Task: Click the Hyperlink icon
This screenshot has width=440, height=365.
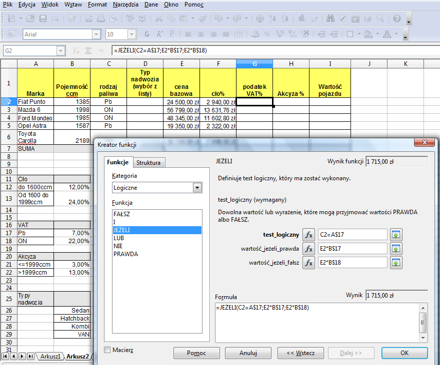Action: click(x=260, y=18)
